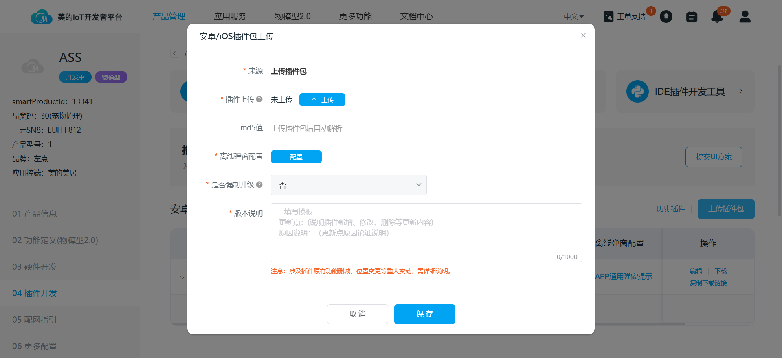Click the 配置 offline popup button

click(296, 157)
